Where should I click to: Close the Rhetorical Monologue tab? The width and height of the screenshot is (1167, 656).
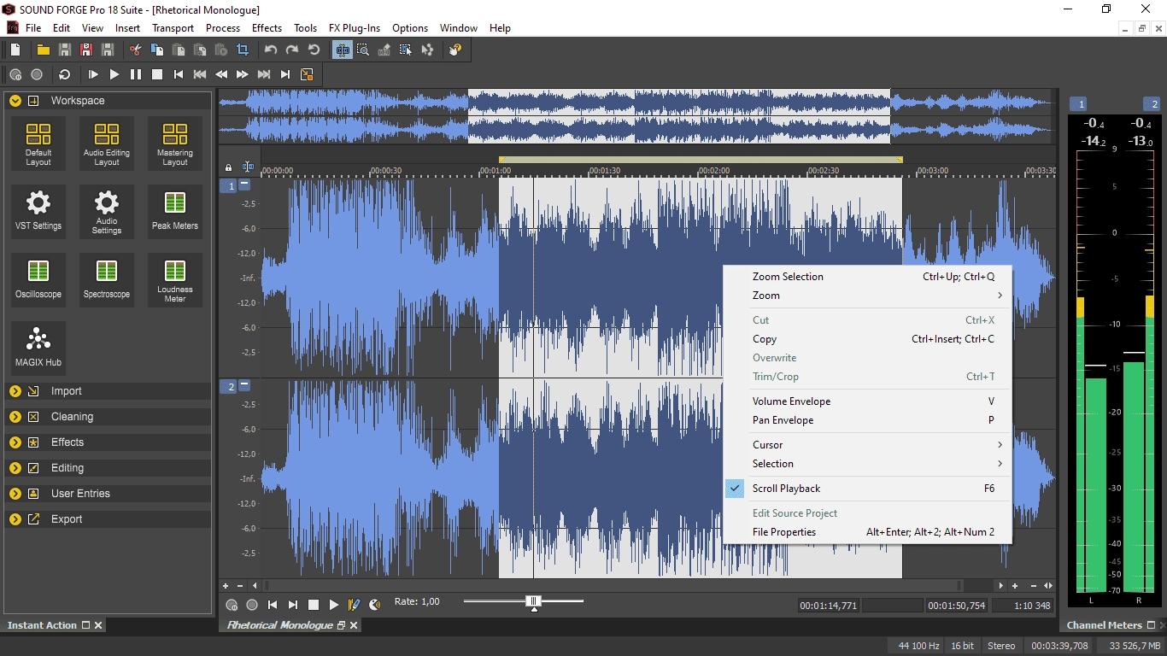tap(354, 625)
